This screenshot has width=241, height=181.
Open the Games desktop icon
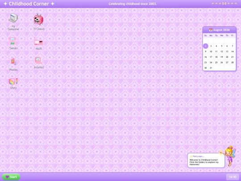pos(13,43)
